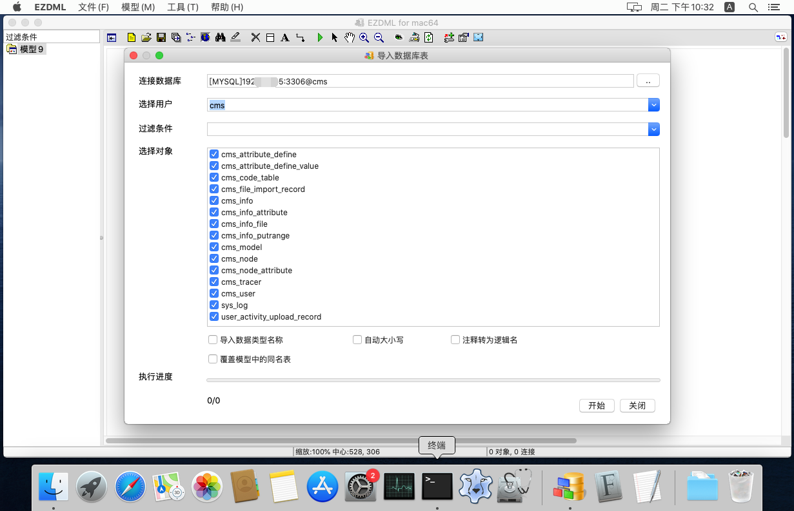Select cms_tracer in the list
The height and width of the screenshot is (511, 794).
(x=241, y=282)
